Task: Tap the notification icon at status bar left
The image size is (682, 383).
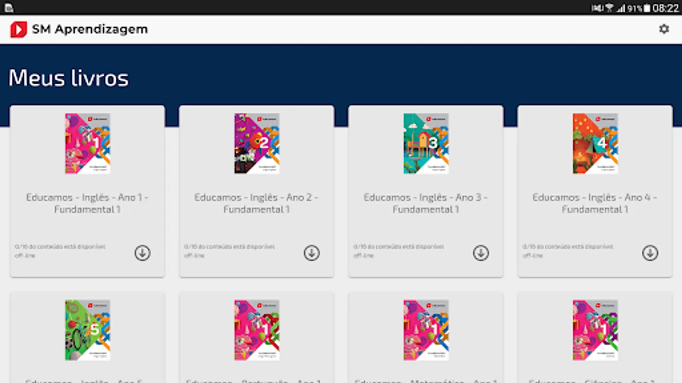Action: click(x=9, y=8)
